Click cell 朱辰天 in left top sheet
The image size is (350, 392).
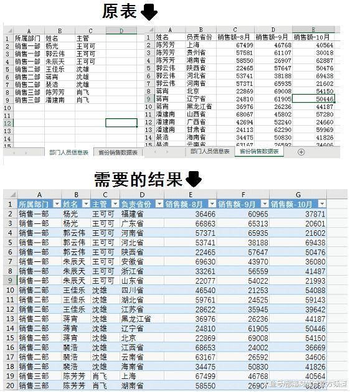pyautogui.click(x=60, y=62)
